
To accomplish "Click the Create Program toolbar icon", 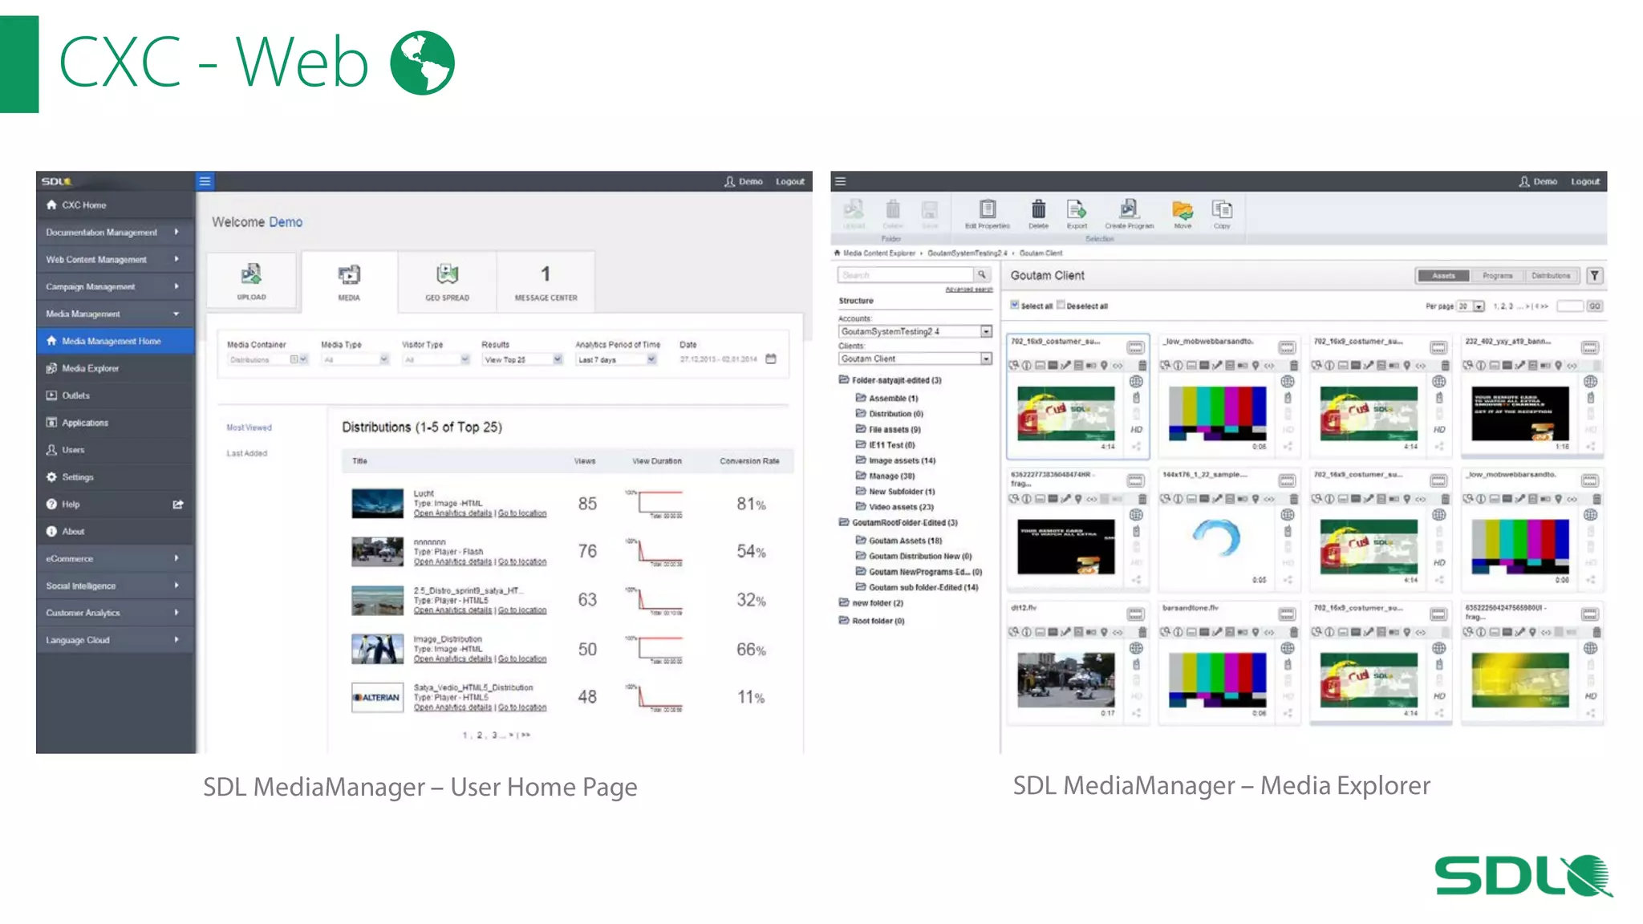I will pos(1129,209).
